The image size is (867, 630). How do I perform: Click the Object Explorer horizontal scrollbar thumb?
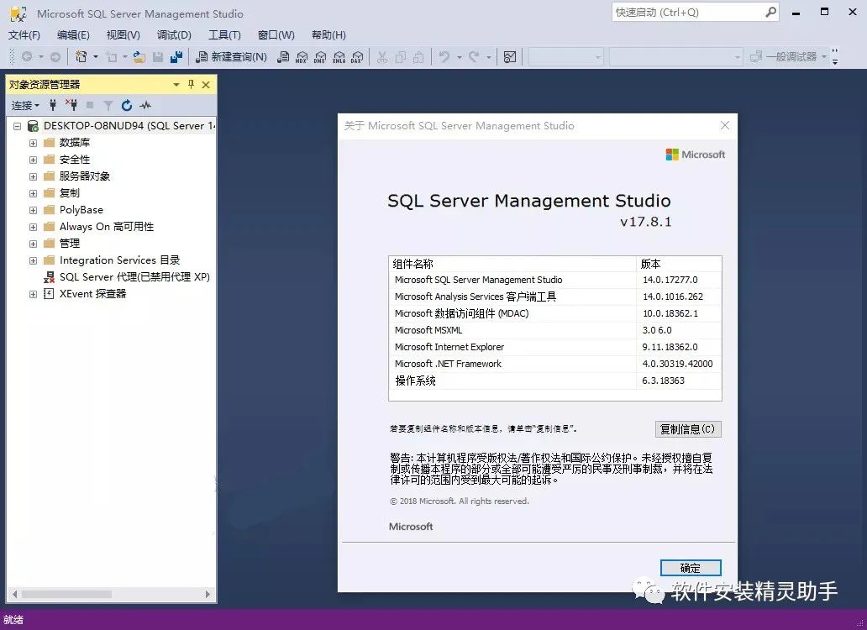(66, 594)
